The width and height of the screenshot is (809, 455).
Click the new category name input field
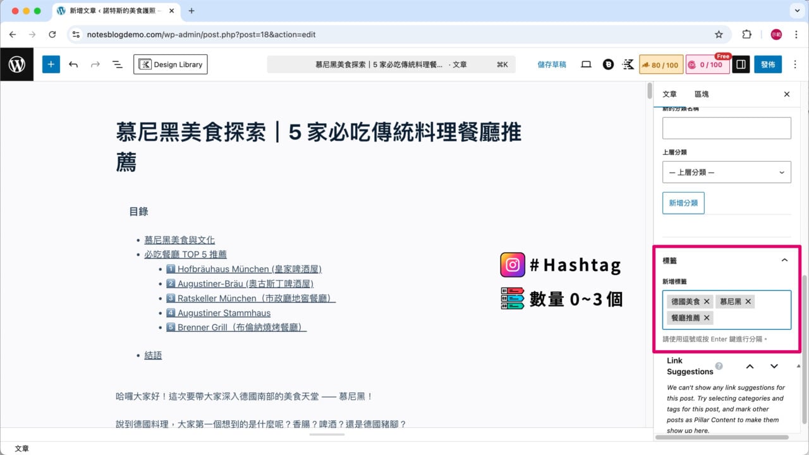726,128
